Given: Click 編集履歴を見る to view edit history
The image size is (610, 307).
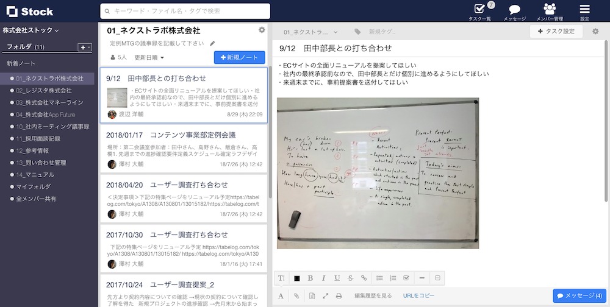Looking at the screenshot, I should tap(373, 295).
